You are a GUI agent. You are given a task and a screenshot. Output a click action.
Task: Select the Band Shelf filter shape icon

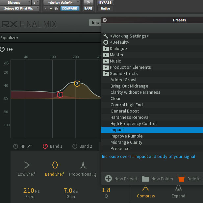55,165
